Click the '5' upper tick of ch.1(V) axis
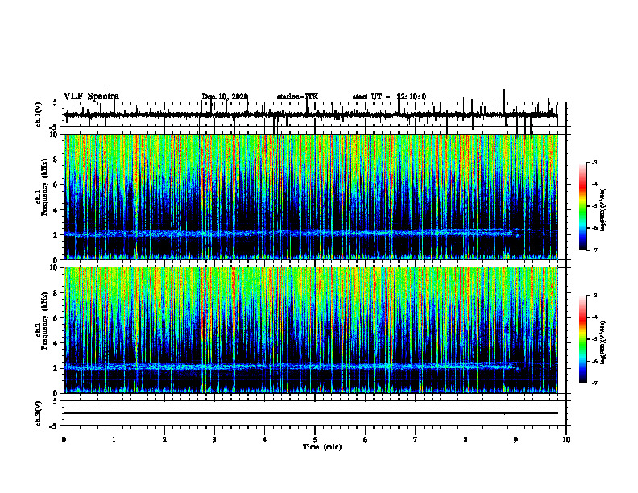This screenshot has width=638, height=493. pyautogui.click(x=55, y=102)
